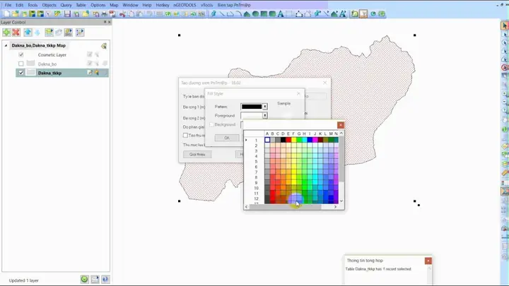
Task: Tick the 'Tao thu m...' checkbox in dialog
Action: 185,135
